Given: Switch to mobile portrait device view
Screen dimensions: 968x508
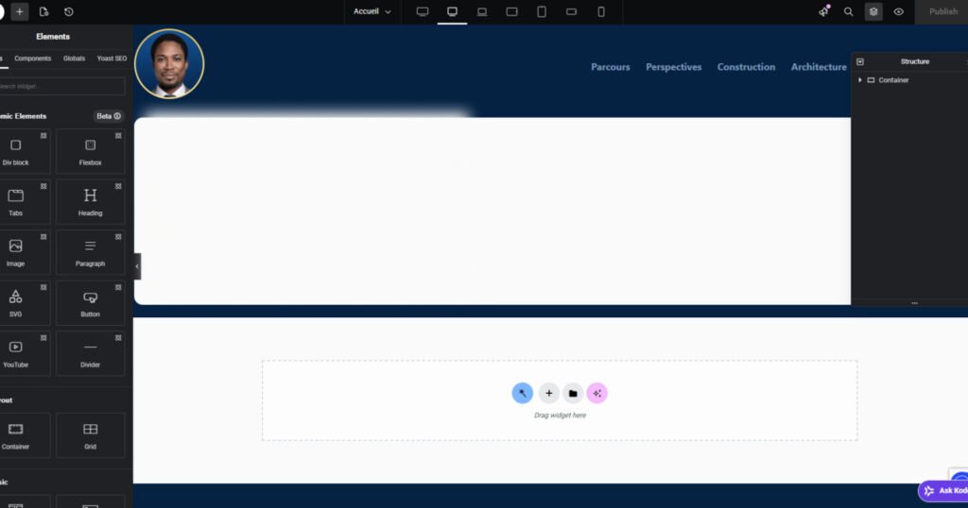Looking at the screenshot, I should click(x=601, y=11).
